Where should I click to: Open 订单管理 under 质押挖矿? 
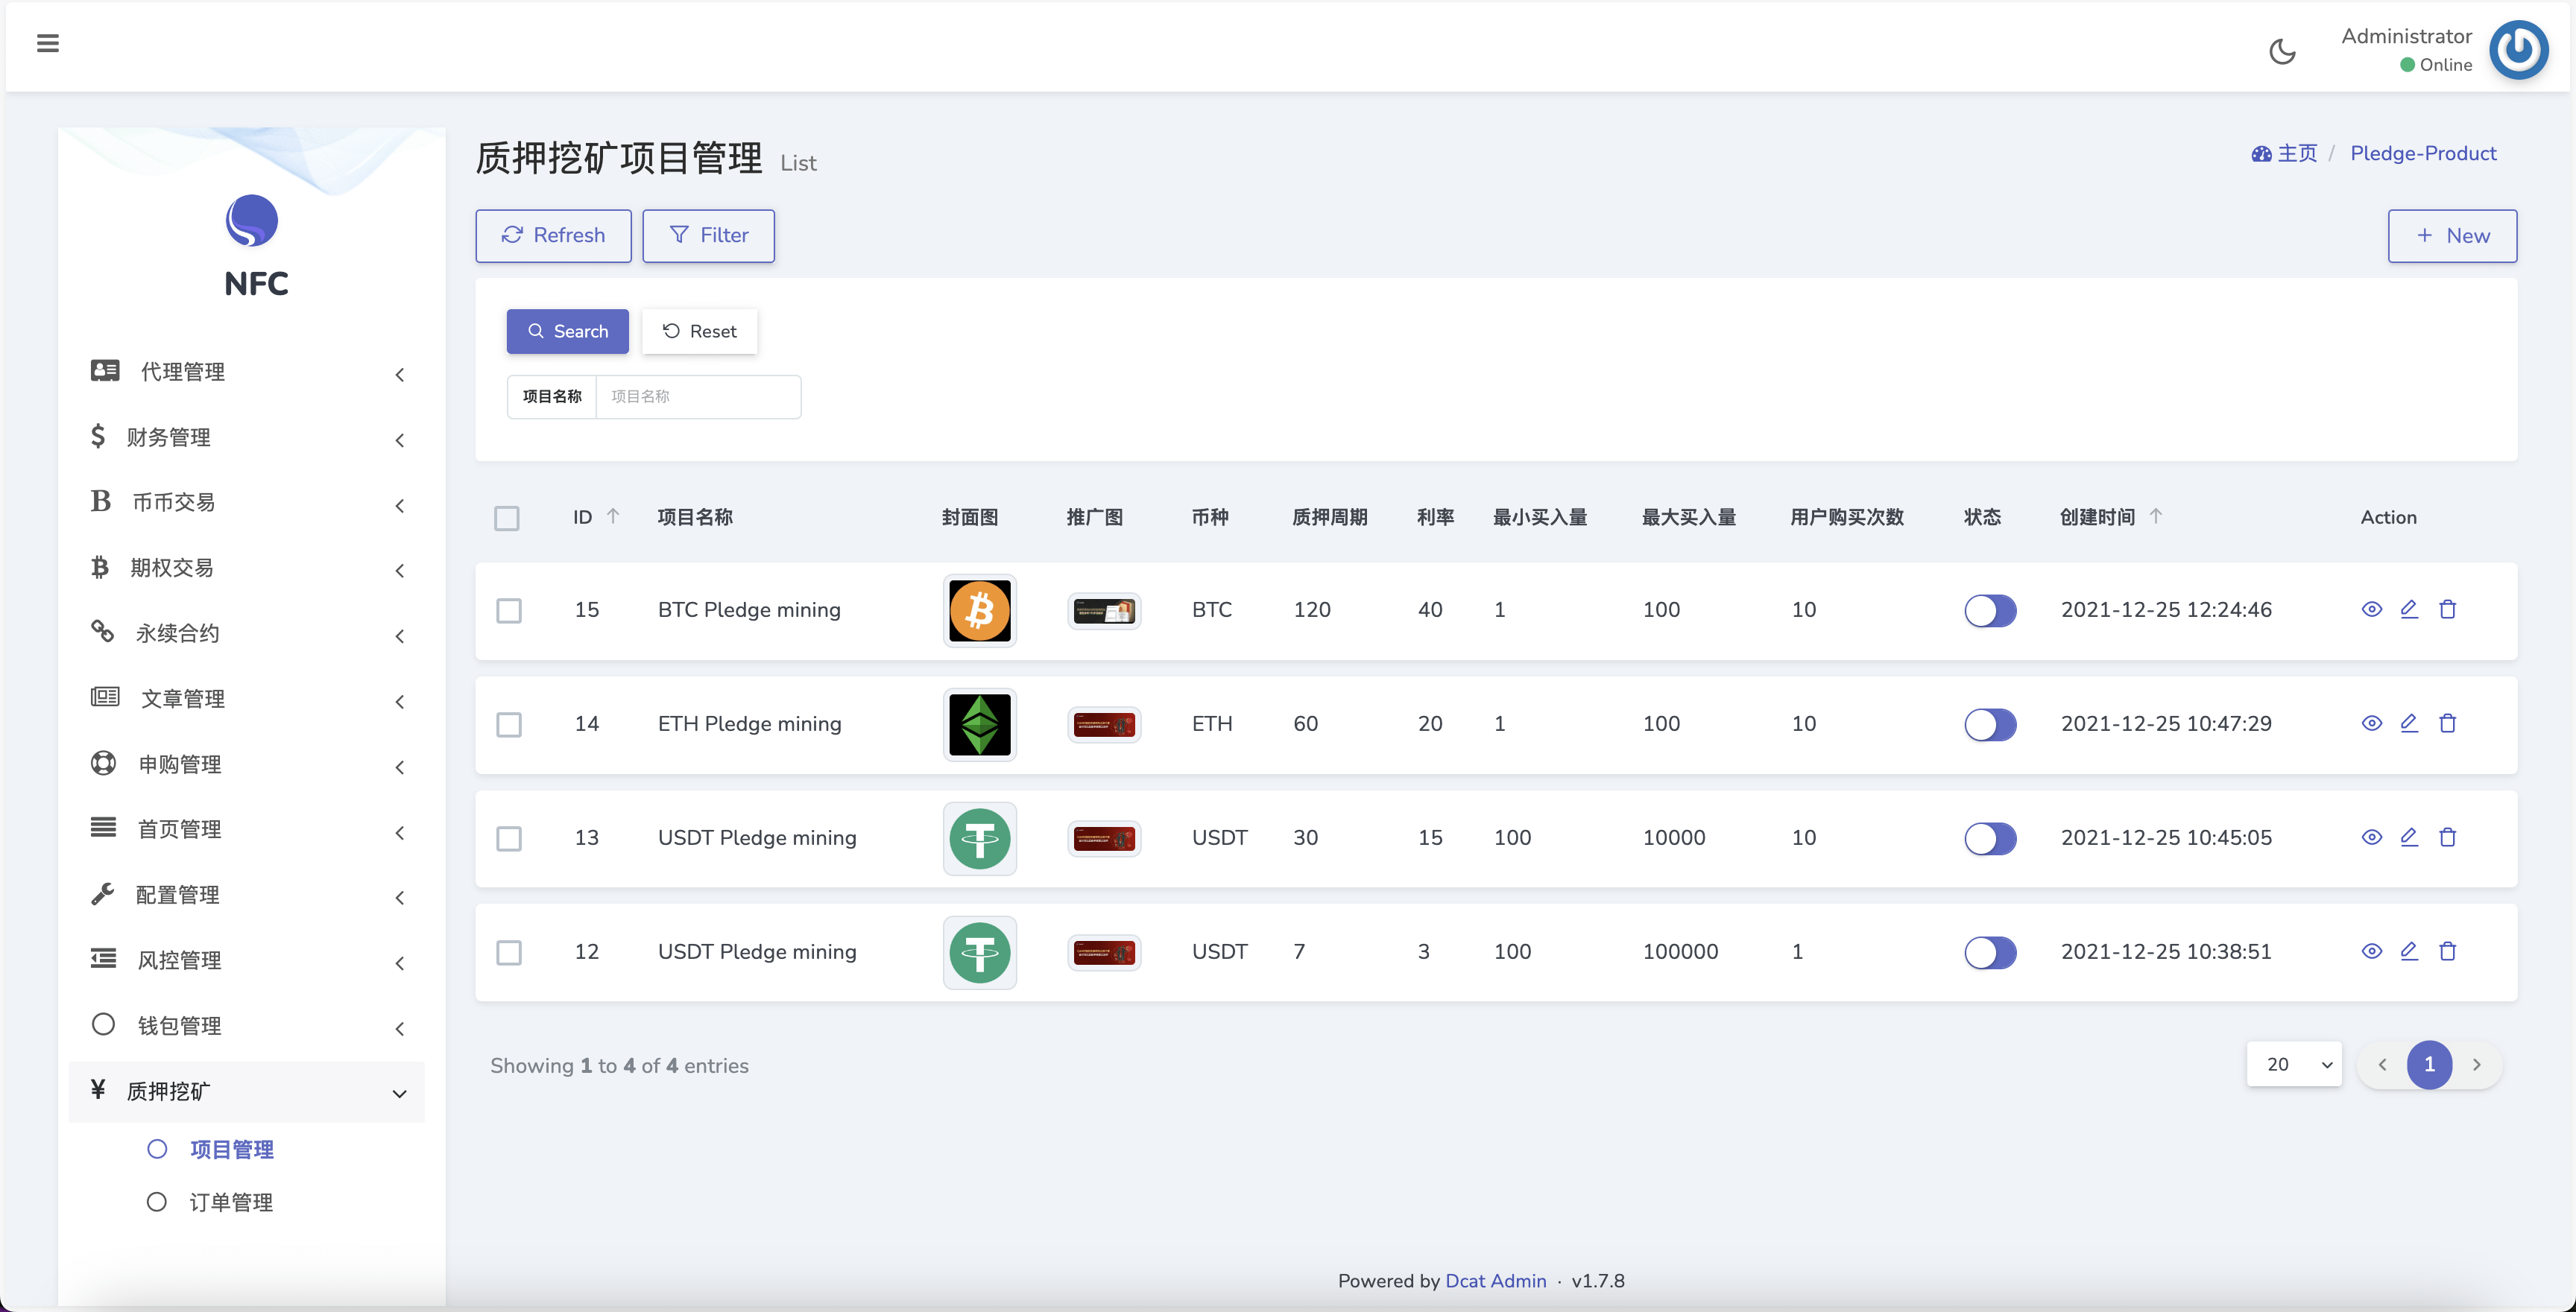[231, 1202]
